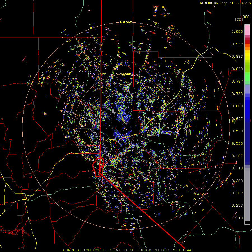Click the 1.000 value on color scale

237,31
